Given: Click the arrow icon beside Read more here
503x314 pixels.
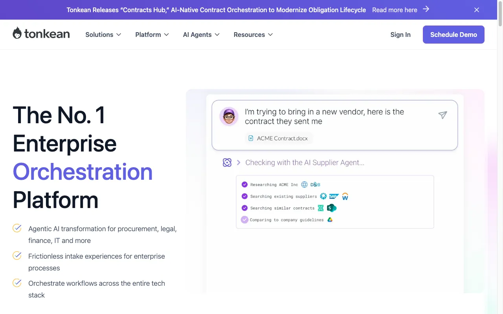Looking at the screenshot, I should (x=426, y=9).
